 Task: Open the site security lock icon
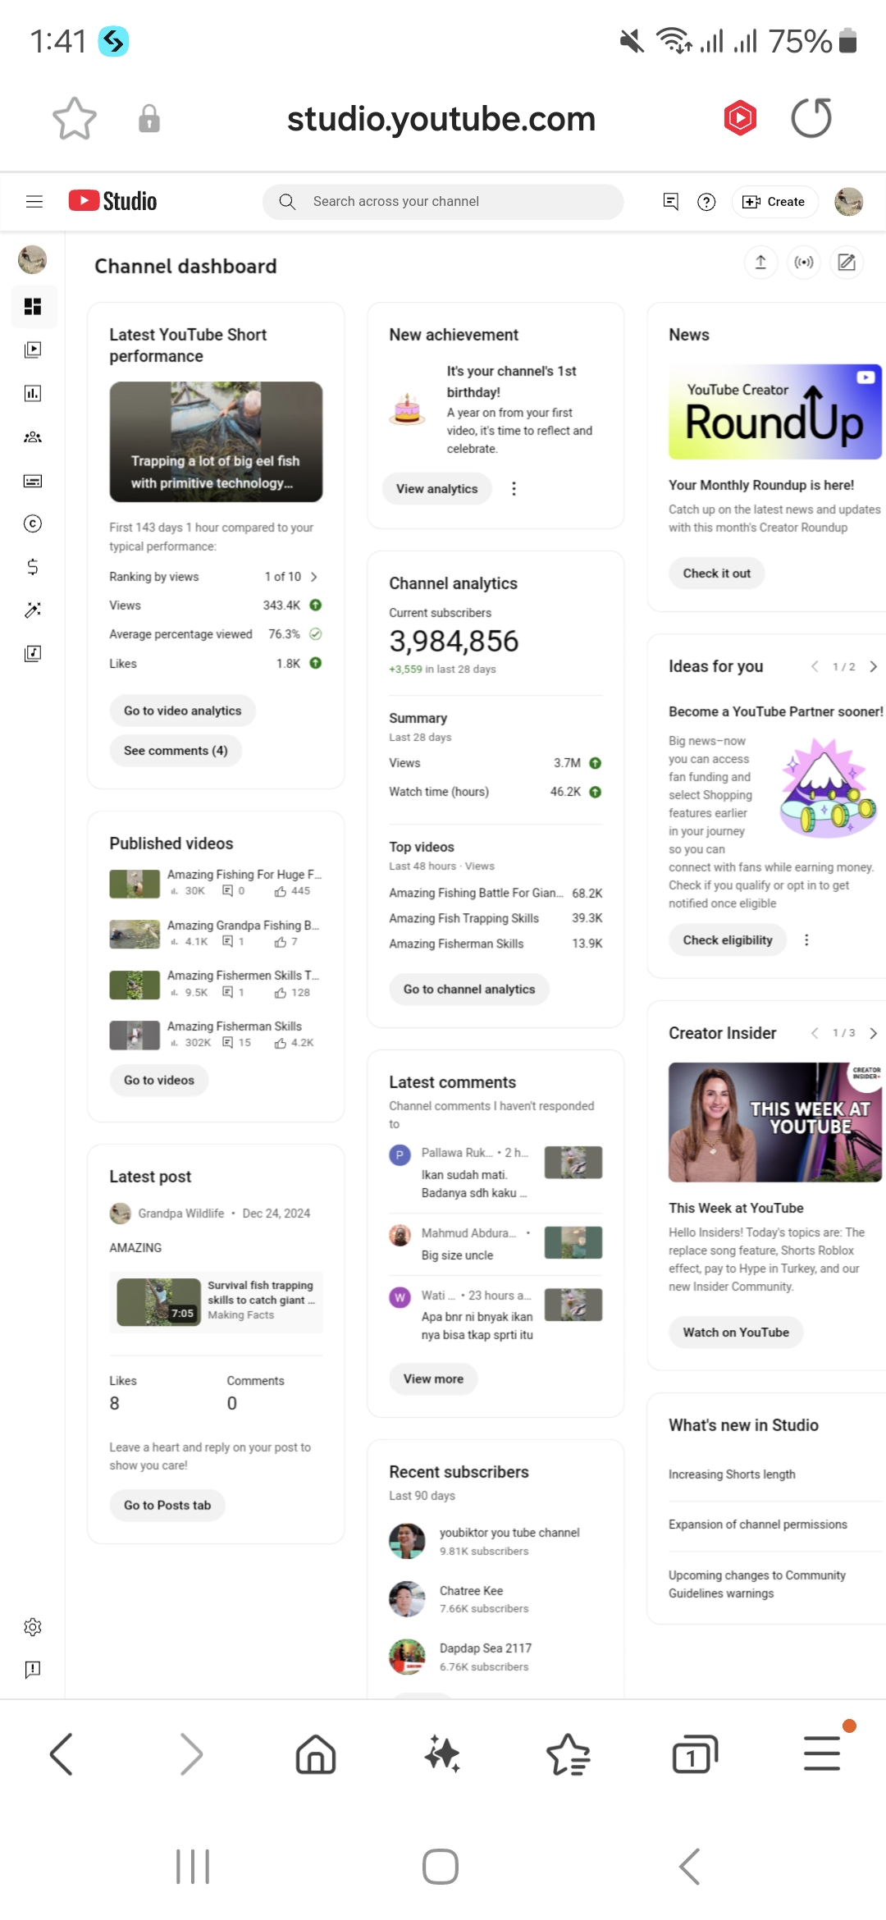pyautogui.click(x=149, y=119)
